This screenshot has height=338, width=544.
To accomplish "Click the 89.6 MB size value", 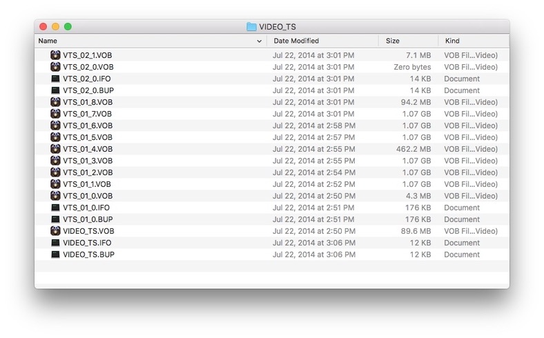I will [416, 231].
